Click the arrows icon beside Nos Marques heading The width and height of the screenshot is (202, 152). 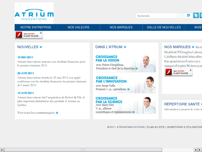193,47
